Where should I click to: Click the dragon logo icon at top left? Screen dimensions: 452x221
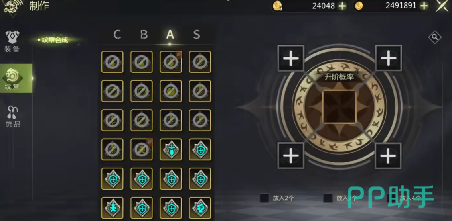13,7
